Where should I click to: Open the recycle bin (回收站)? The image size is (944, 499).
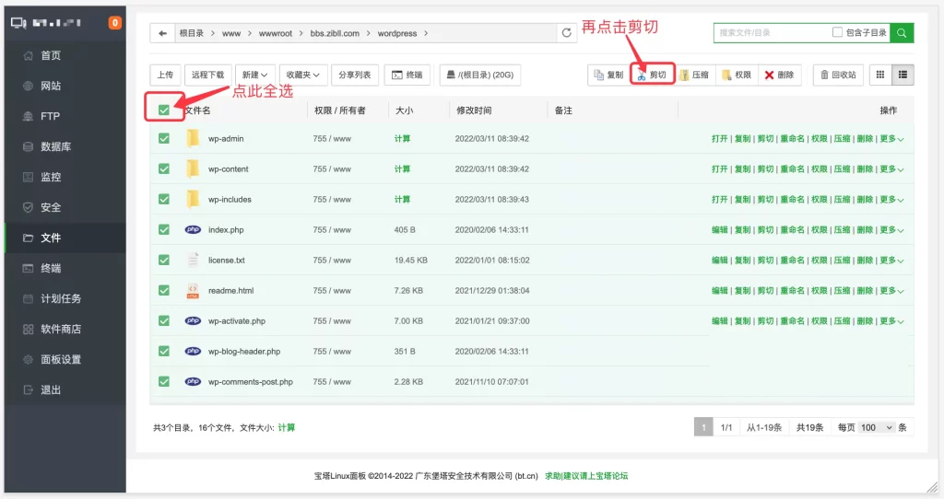[x=838, y=75]
